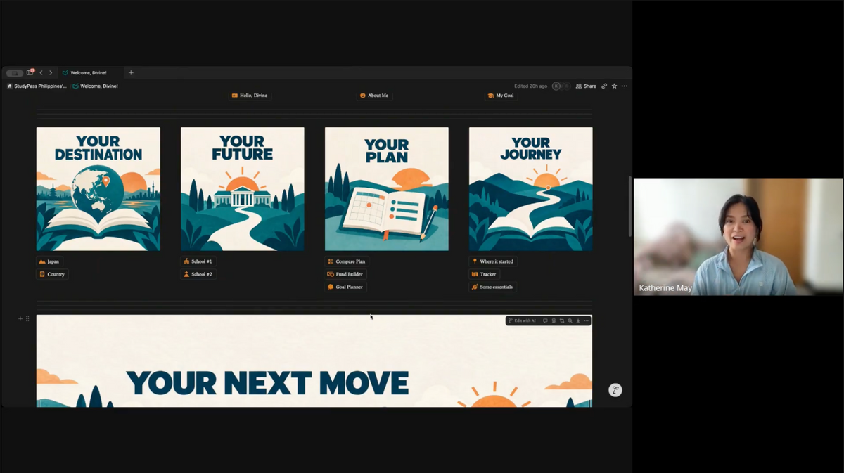Select the Welcome, Divine! tab

[91, 72]
